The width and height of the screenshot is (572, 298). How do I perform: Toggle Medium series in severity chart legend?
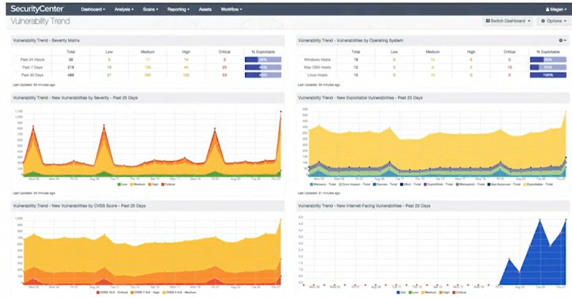(x=138, y=184)
